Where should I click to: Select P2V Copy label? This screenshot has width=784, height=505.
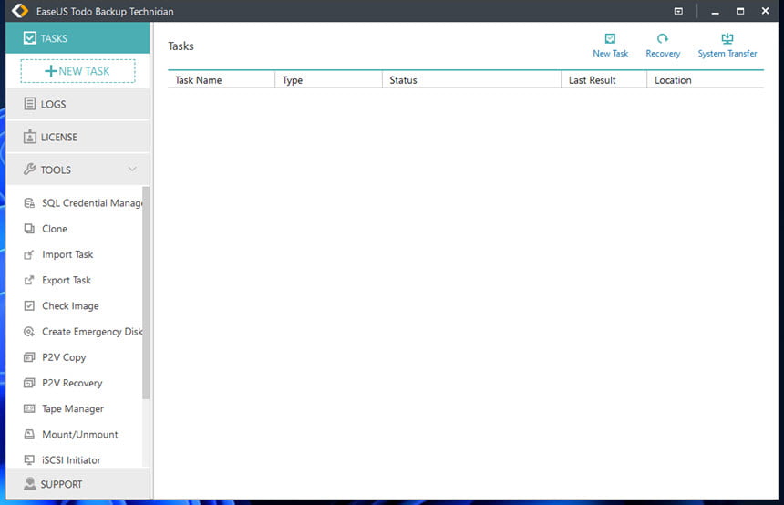click(x=64, y=357)
